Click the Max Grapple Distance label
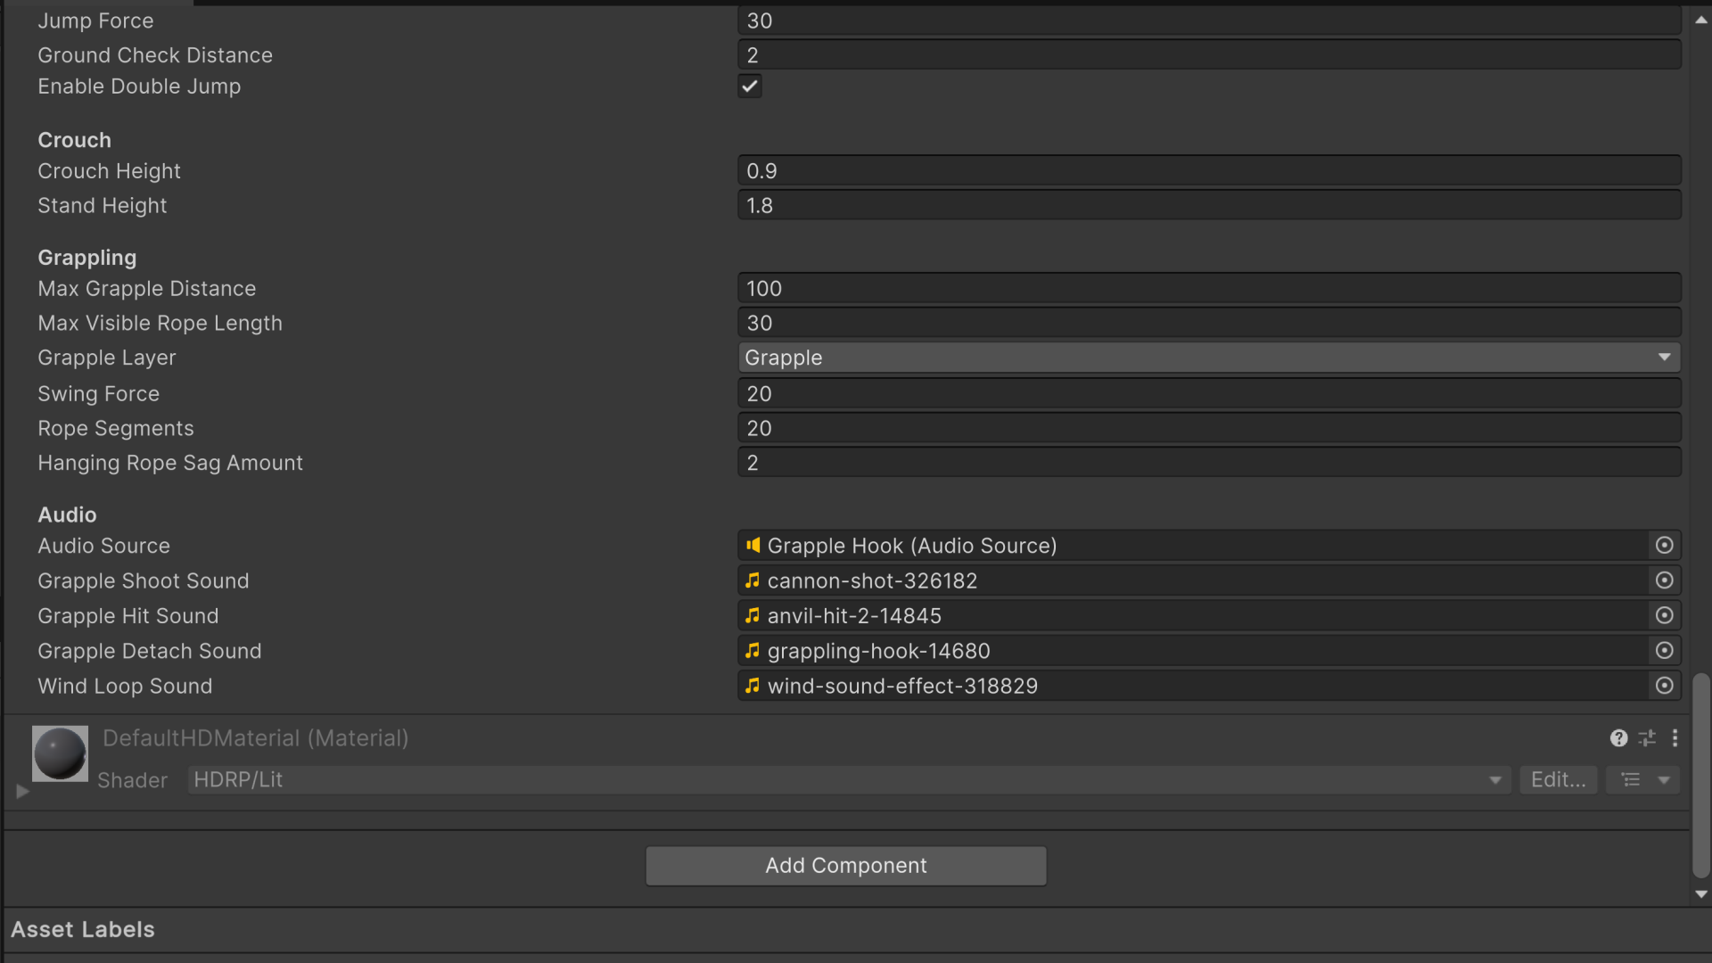This screenshot has height=963, width=1712. (147, 289)
